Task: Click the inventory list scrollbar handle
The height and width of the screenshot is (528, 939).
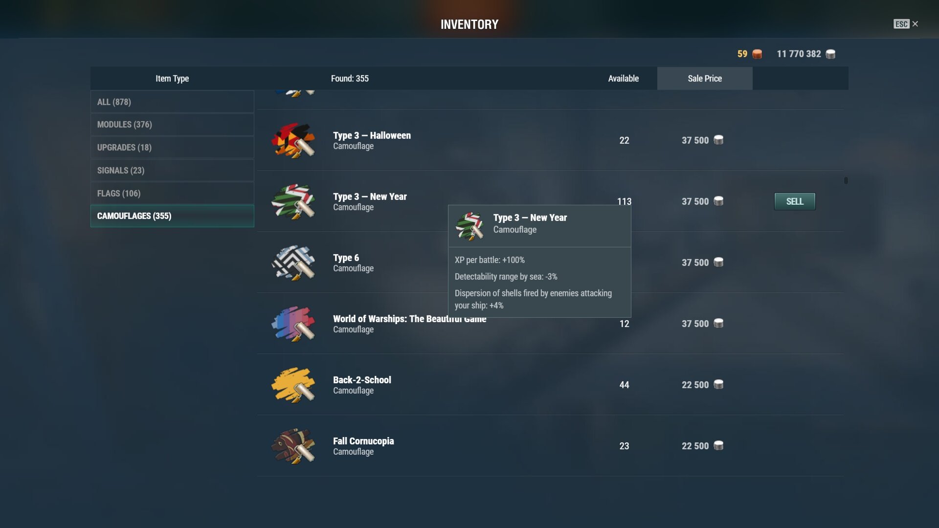Action: (846, 180)
